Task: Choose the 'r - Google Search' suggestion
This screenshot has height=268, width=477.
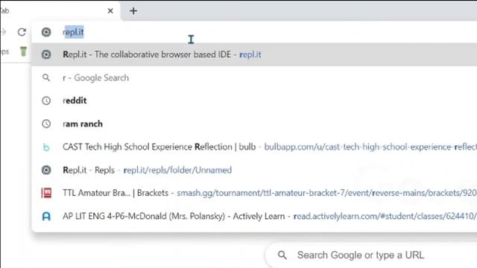Action: coord(254,77)
